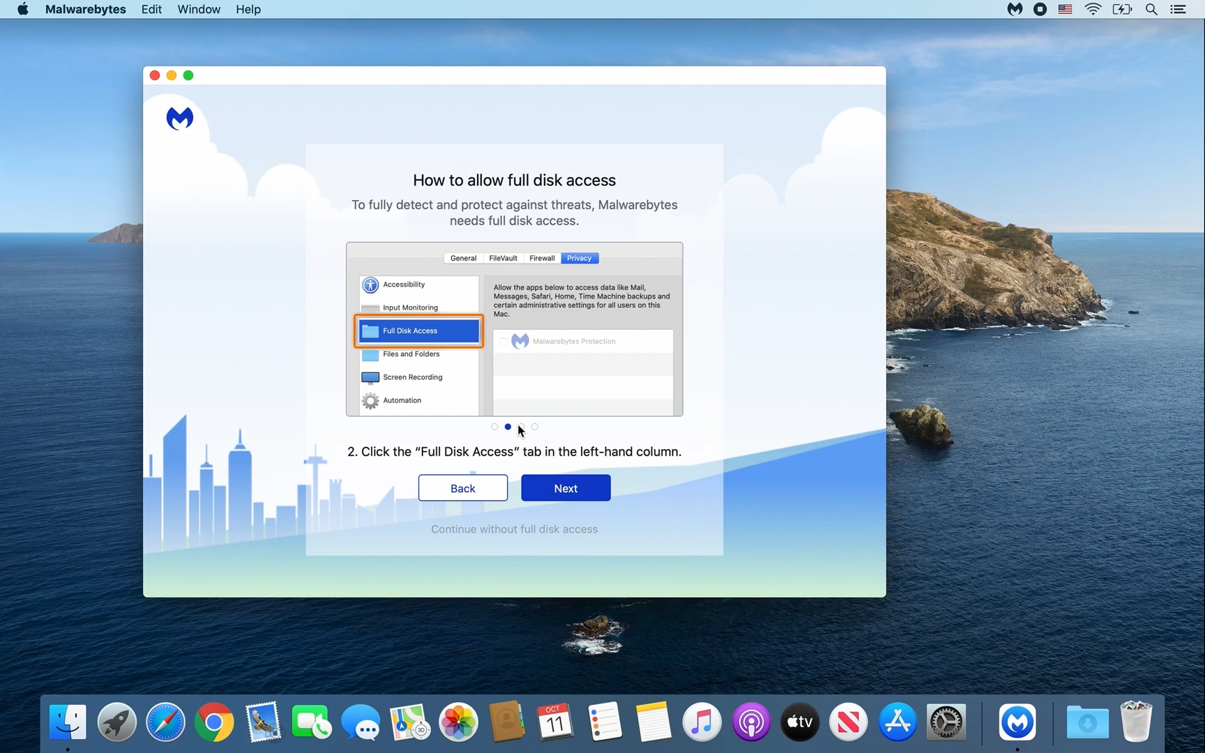Open the Window menu
This screenshot has height=753, width=1205.
(x=199, y=9)
